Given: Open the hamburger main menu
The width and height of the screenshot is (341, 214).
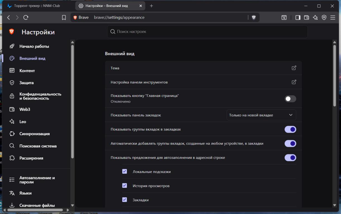Looking at the screenshot, I should [333, 18].
